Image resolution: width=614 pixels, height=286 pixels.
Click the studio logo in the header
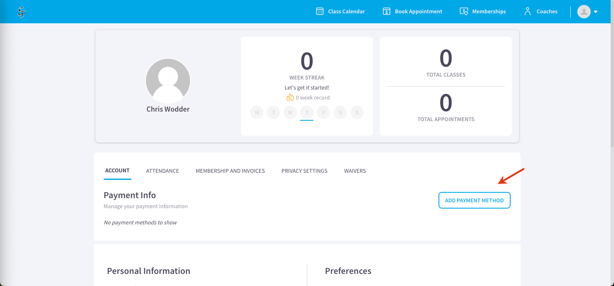[21, 12]
